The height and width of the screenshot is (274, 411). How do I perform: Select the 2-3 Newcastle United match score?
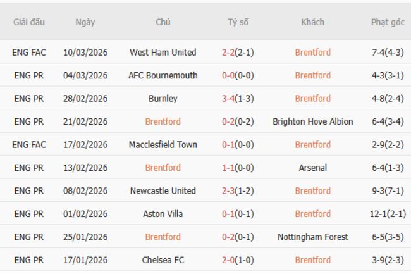pyautogui.click(x=228, y=191)
